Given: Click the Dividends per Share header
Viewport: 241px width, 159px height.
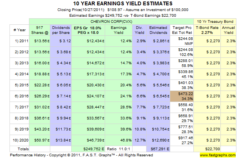Looking at the screenshot, I should [x=61, y=30].
